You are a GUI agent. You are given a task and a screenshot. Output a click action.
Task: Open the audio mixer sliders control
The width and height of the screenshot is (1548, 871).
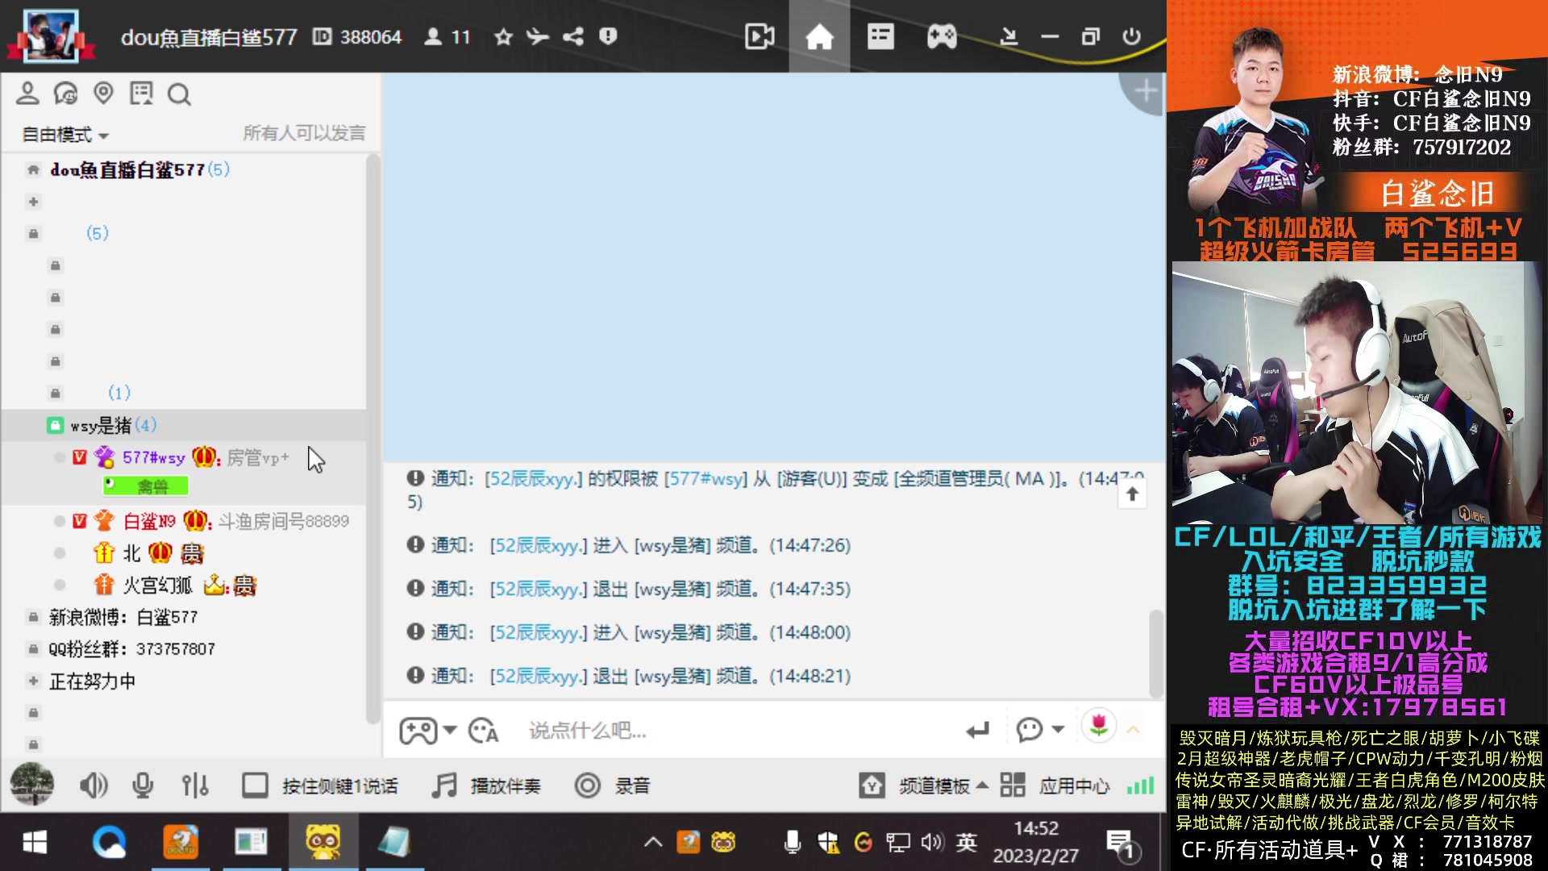coord(195,785)
